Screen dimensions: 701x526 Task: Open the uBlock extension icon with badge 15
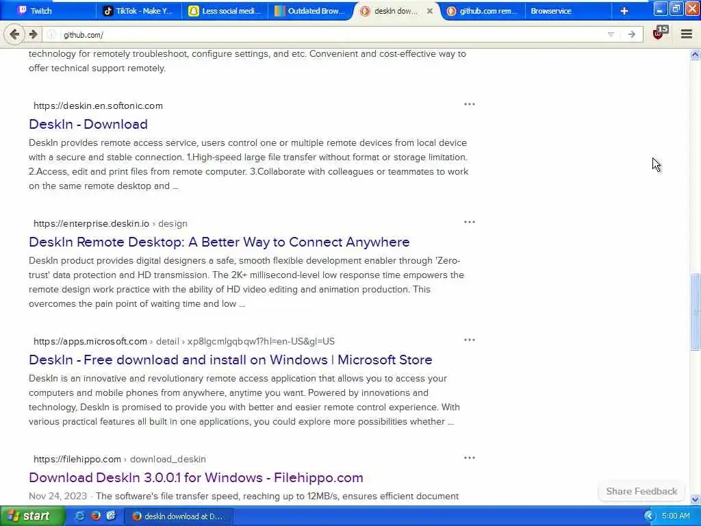coord(661,33)
